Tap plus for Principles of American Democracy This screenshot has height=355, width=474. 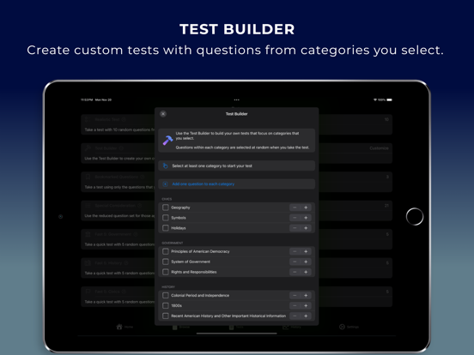tap(306, 251)
